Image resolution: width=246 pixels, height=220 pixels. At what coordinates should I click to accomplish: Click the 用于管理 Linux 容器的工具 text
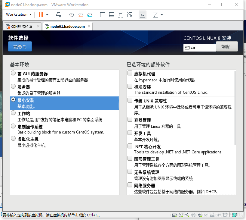(157, 127)
